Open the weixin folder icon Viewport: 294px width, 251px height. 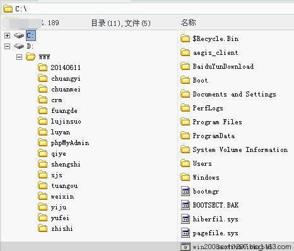43,196
